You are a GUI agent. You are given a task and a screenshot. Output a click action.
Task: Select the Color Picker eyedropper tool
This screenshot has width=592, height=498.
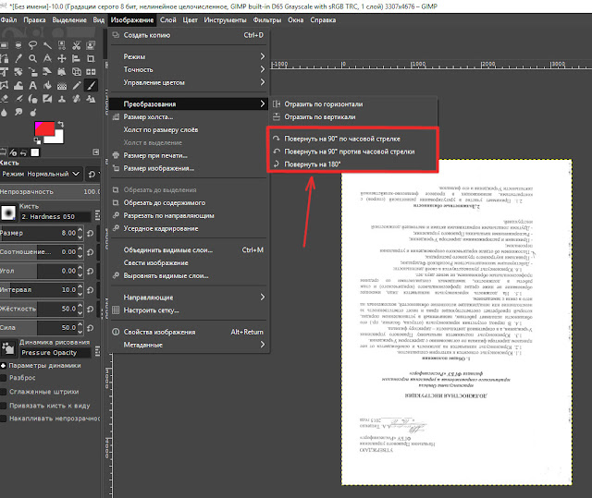point(18,58)
